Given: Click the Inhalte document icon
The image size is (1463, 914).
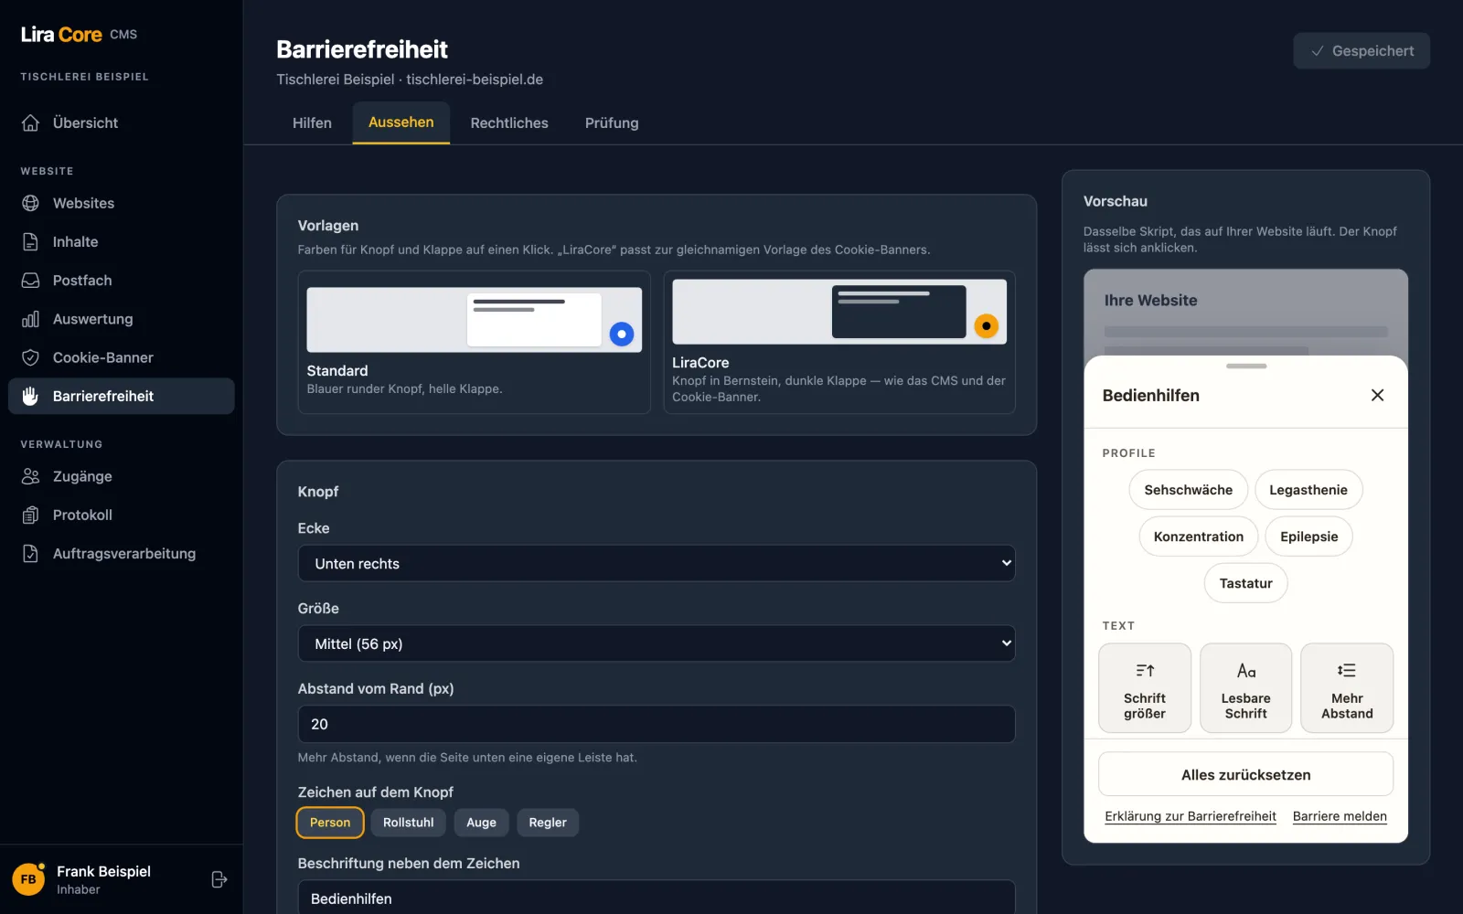Looking at the screenshot, I should (30, 241).
